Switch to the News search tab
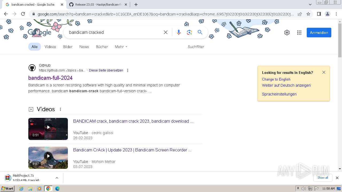Image resolution: width=342 pixels, height=192 pixels. coord(84,47)
